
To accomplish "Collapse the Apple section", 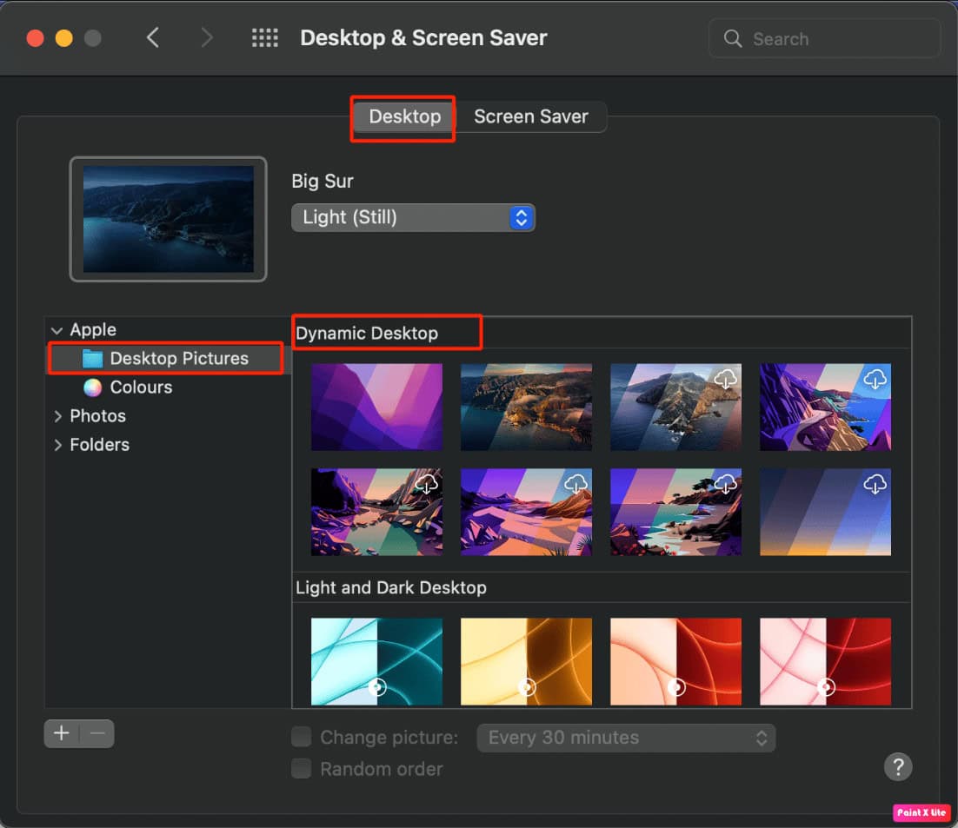I will pyautogui.click(x=57, y=330).
